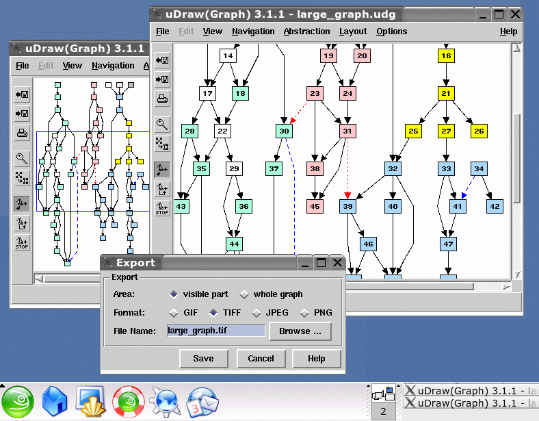Choose GIF as export format
The height and width of the screenshot is (421, 539).
coord(183,313)
